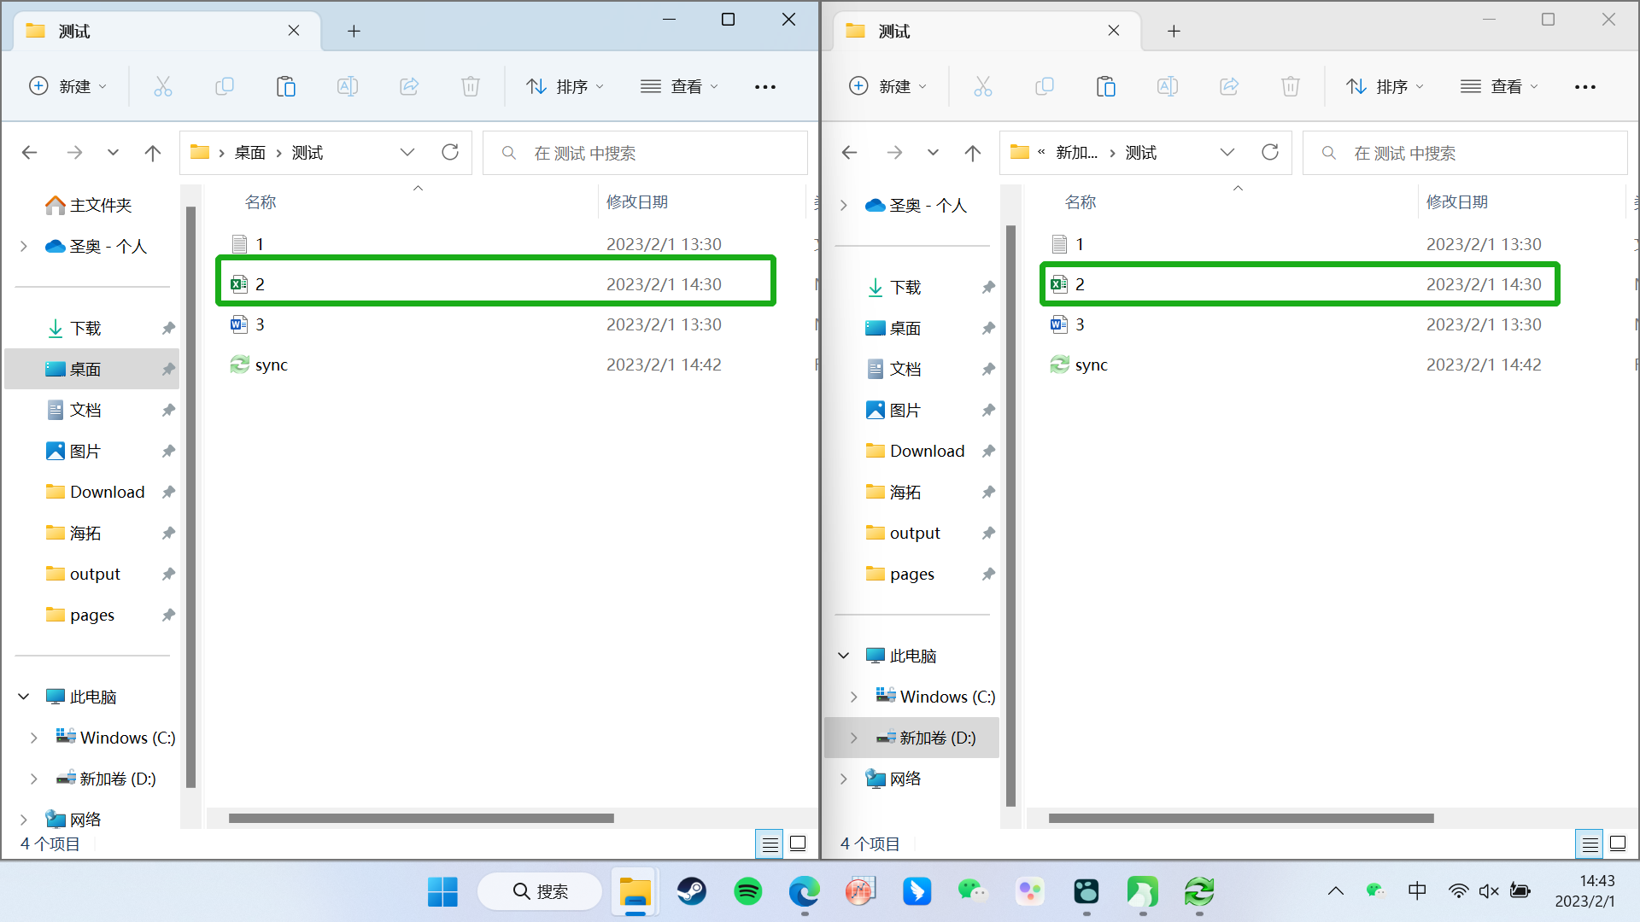Click the search box in right window
1640x922 pixels.
[x=1465, y=153]
